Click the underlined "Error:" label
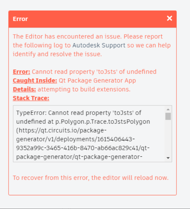The height and width of the screenshot is (209, 190). [22, 72]
